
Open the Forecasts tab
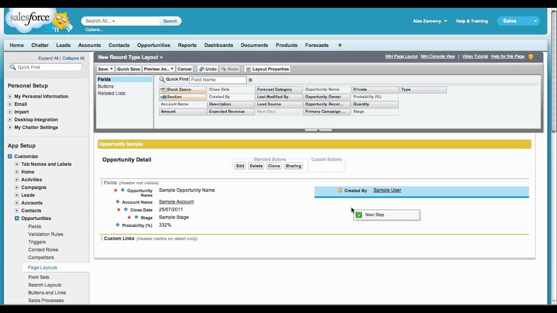[x=317, y=45]
